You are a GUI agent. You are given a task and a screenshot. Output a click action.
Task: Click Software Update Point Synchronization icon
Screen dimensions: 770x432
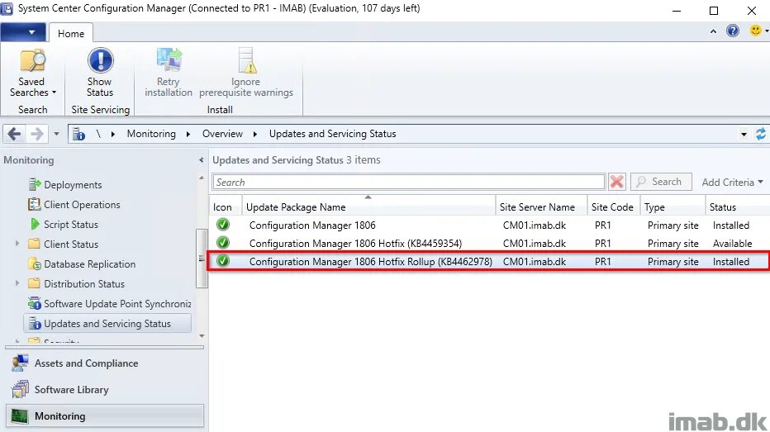pyautogui.click(x=35, y=304)
